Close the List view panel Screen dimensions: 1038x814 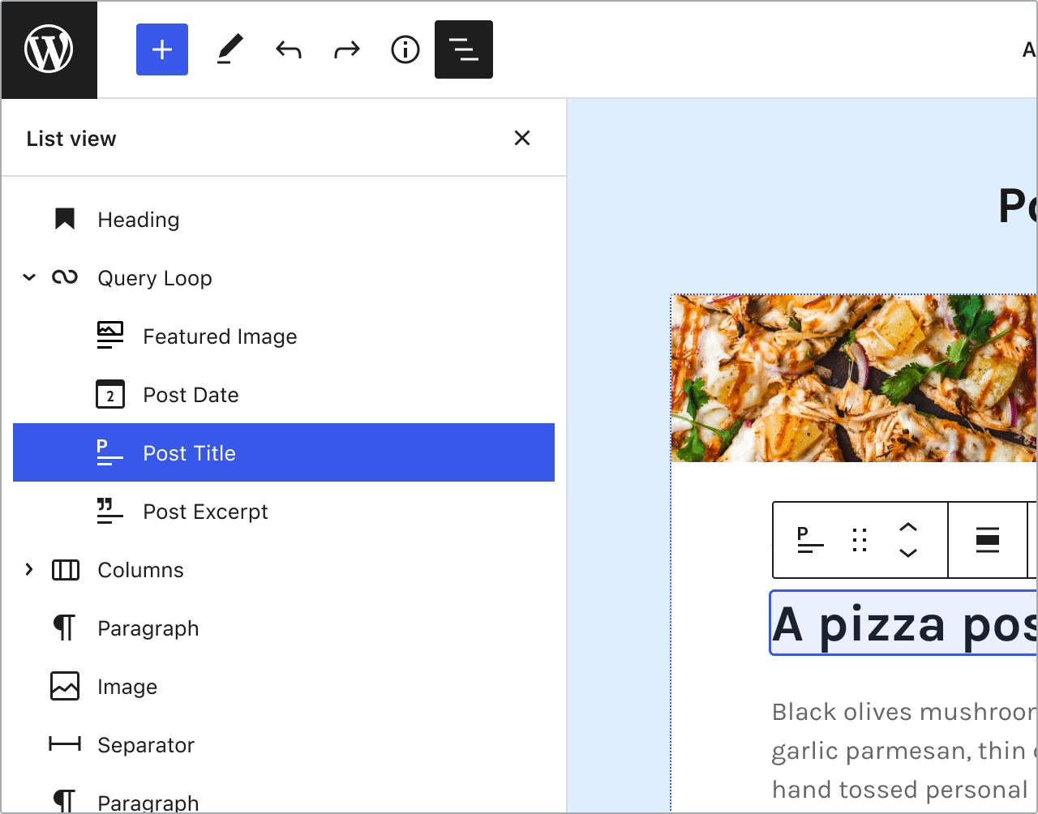tap(522, 139)
